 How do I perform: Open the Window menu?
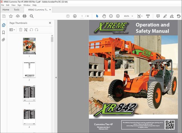pyautogui.click(x=27, y=5)
